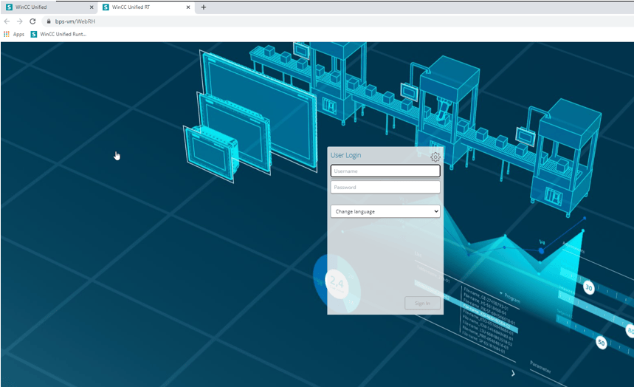Viewport: 634px width, 387px height.
Task: Click the Password input field
Action: [385, 187]
